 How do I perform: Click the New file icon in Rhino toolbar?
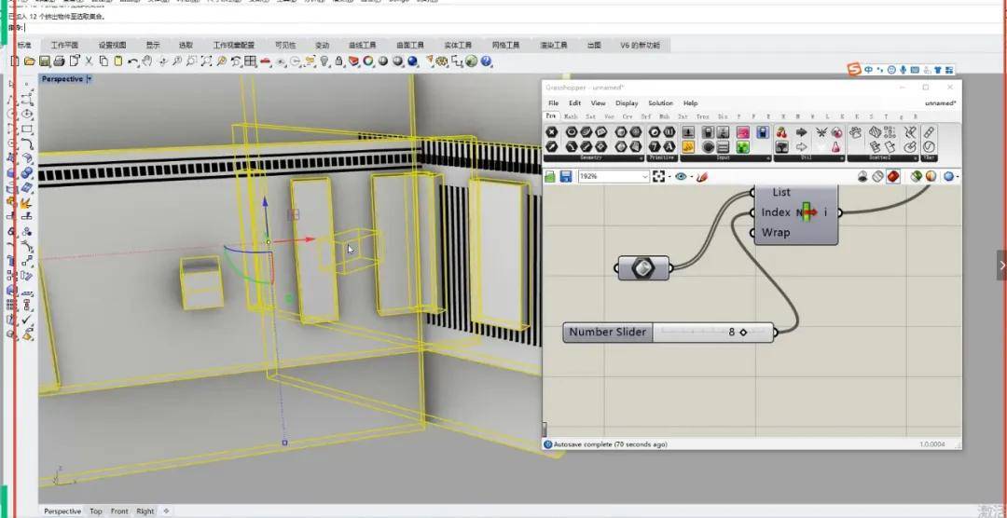(x=16, y=61)
